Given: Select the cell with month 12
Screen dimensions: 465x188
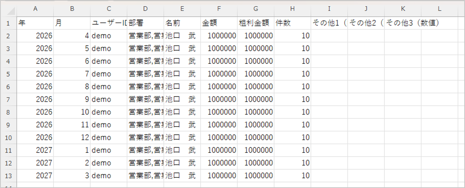Looking at the screenshot, I should 72,137.
